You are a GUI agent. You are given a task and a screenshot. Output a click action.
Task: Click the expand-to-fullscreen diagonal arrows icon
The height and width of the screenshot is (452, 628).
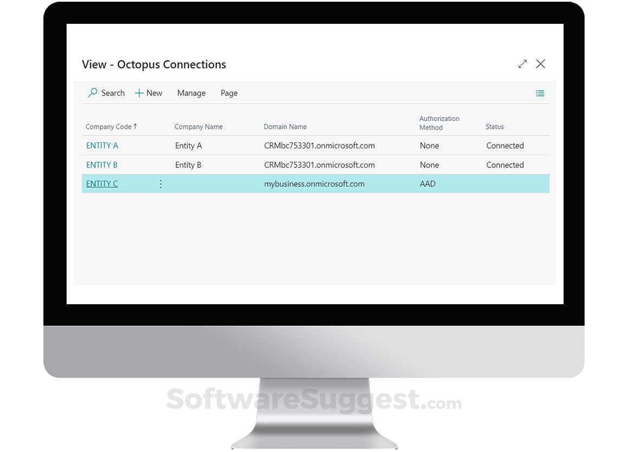point(522,63)
